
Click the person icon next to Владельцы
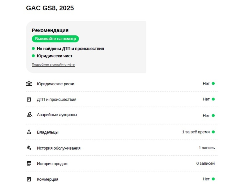click(29, 132)
